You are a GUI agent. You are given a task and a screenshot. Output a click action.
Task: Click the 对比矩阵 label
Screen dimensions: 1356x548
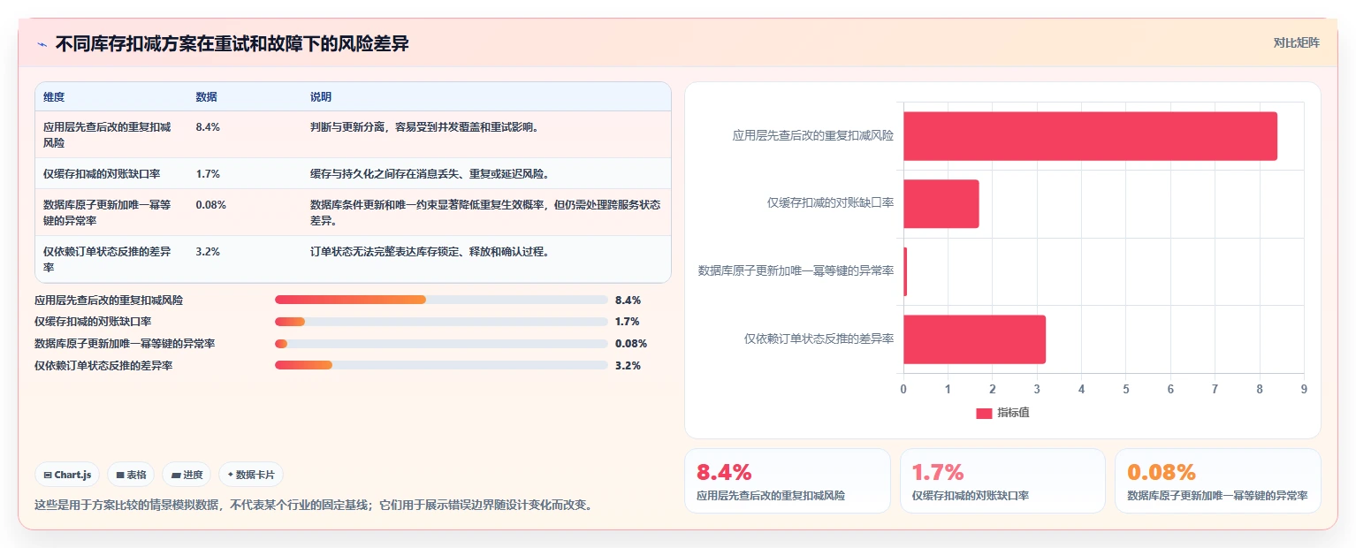1296,42
